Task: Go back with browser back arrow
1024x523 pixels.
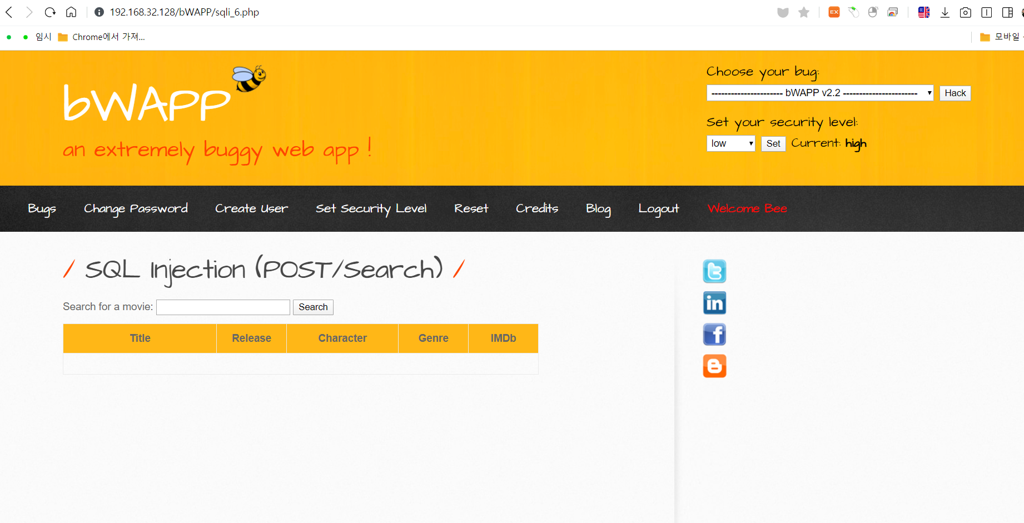Action: pyautogui.click(x=9, y=12)
